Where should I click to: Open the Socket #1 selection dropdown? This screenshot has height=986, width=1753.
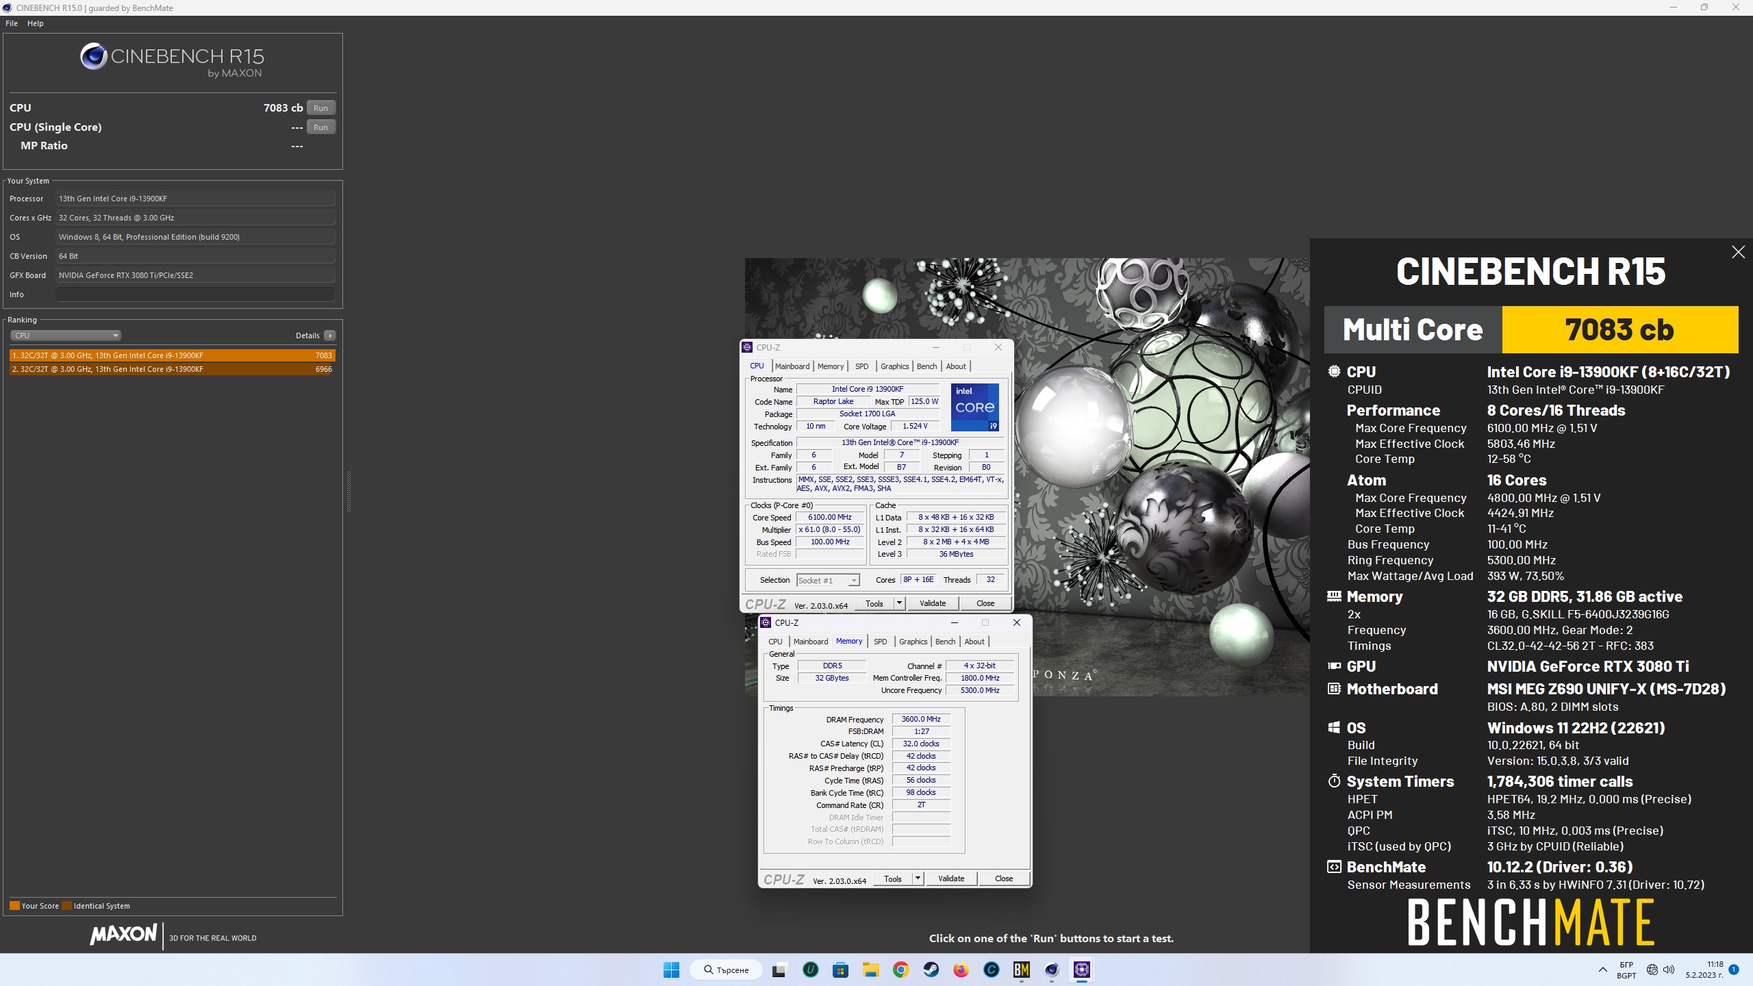(828, 580)
